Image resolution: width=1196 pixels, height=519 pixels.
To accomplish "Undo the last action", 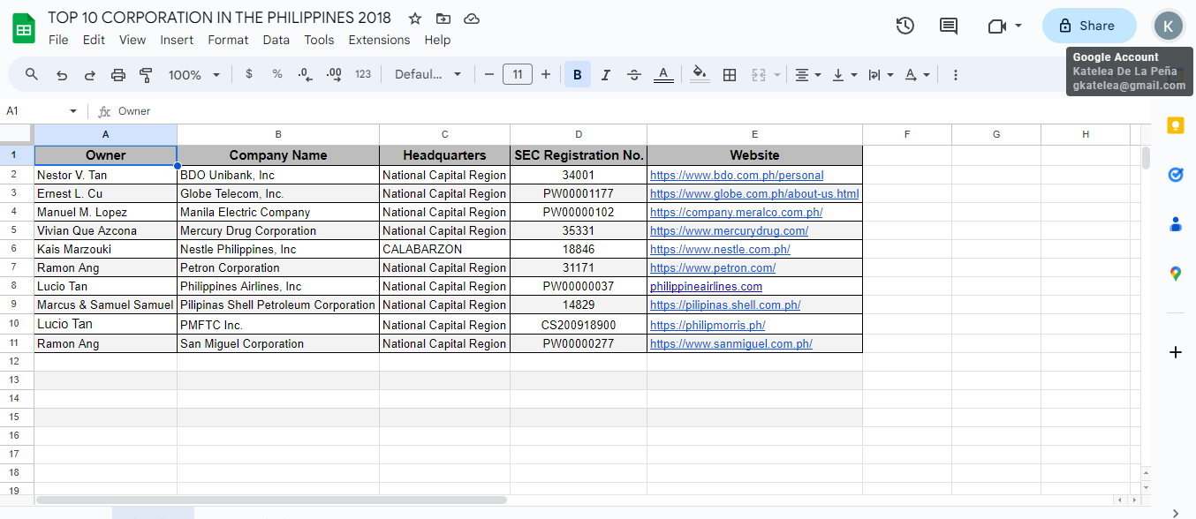I will pos(62,75).
